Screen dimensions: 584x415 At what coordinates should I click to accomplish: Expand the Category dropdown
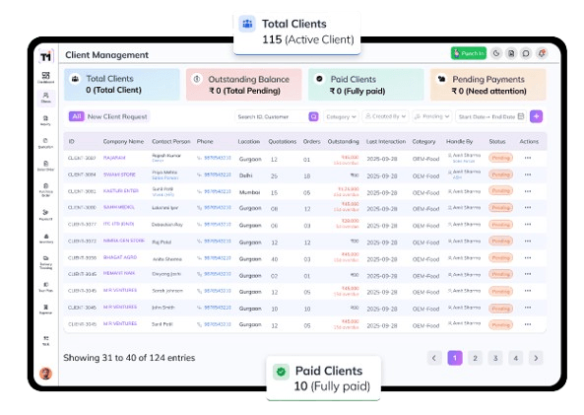pos(341,116)
